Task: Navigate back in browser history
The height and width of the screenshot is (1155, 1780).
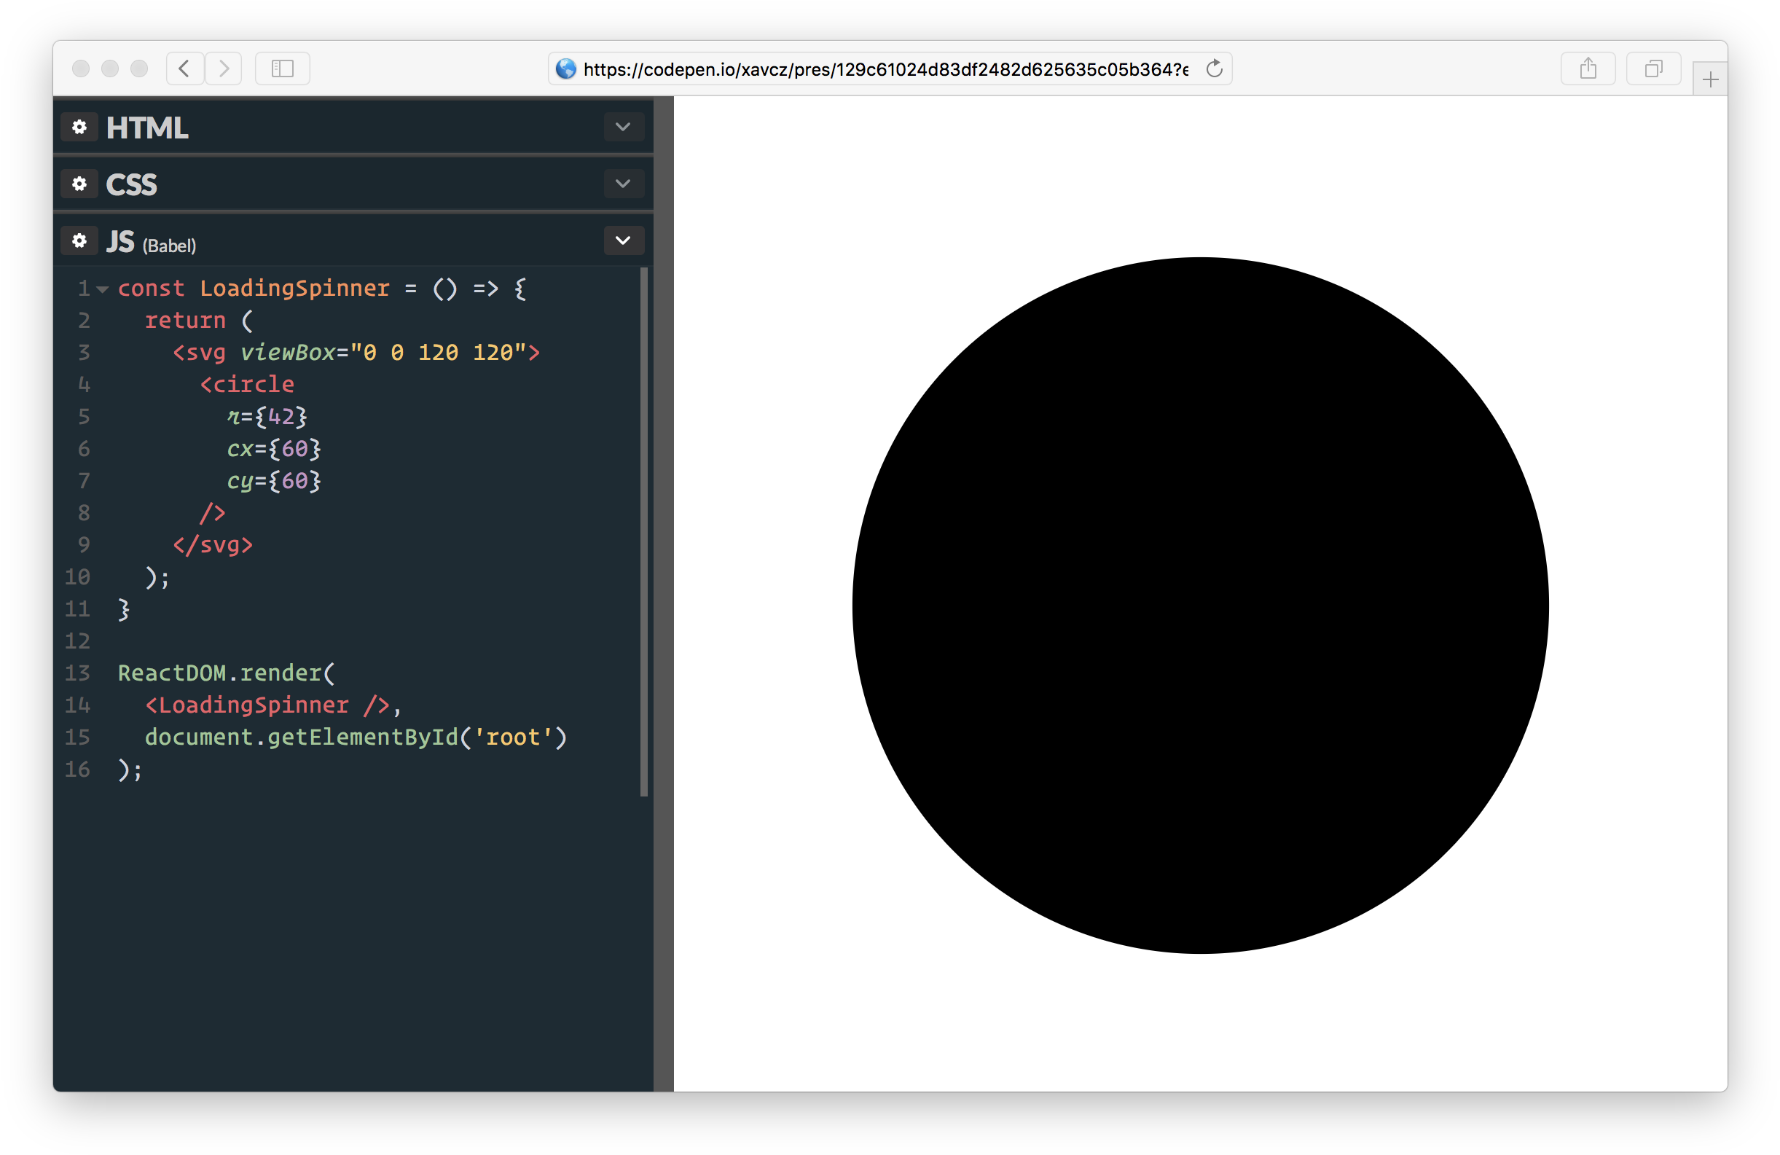Action: pyautogui.click(x=185, y=68)
